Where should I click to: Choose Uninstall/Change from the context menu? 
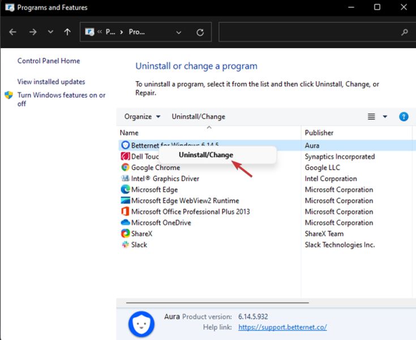(206, 155)
